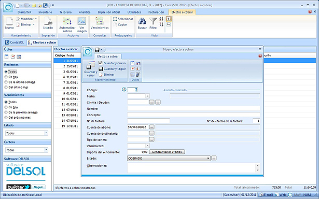The width and height of the screenshot is (319, 199).
Task: Open the Analítica ribbon tab
Action: (x=85, y=12)
